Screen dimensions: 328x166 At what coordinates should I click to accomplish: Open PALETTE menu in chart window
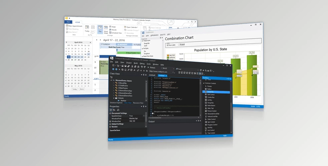[x=162, y=35]
